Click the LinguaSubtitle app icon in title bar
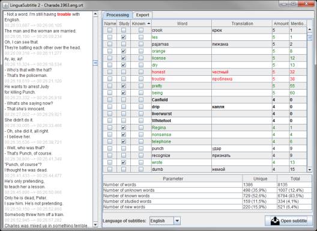The height and width of the screenshot is (231, 317). pyautogui.click(x=5, y=5)
